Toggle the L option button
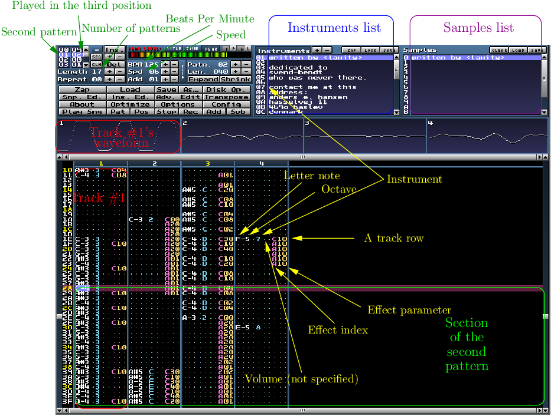 point(248,48)
